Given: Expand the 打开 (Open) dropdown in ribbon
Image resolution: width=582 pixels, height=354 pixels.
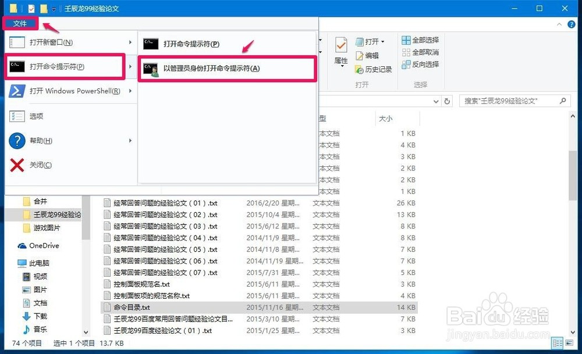Looking at the screenshot, I should click(384, 41).
